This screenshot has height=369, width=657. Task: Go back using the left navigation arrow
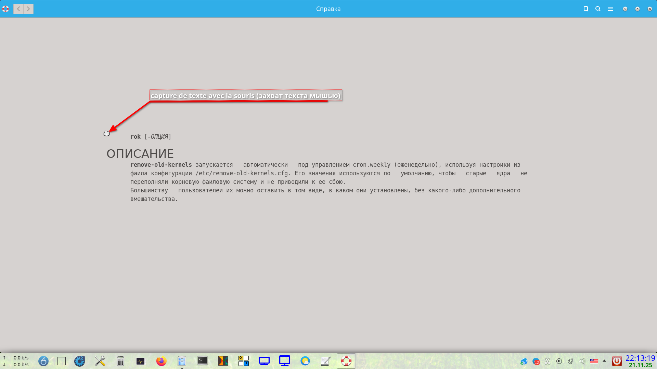[18, 9]
